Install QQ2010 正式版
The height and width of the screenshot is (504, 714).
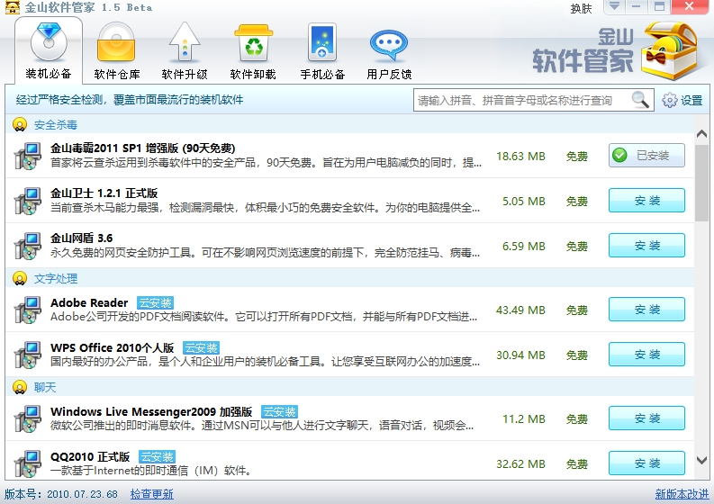pyautogui.click(x=646, y=463)
